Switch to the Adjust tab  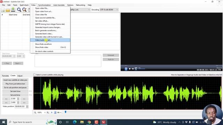pos(20,76)
